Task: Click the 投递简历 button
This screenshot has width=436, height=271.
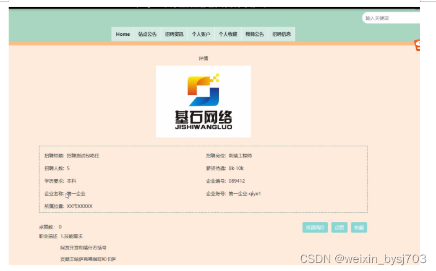Action: tap(315, 227)
